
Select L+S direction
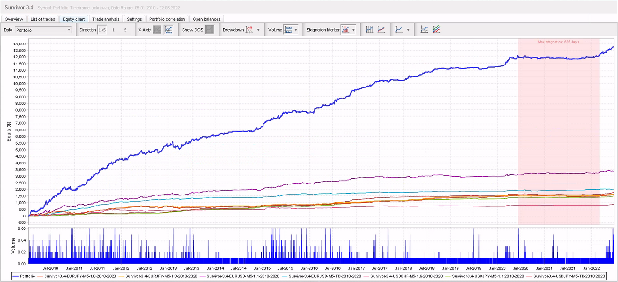pos(102,30)
